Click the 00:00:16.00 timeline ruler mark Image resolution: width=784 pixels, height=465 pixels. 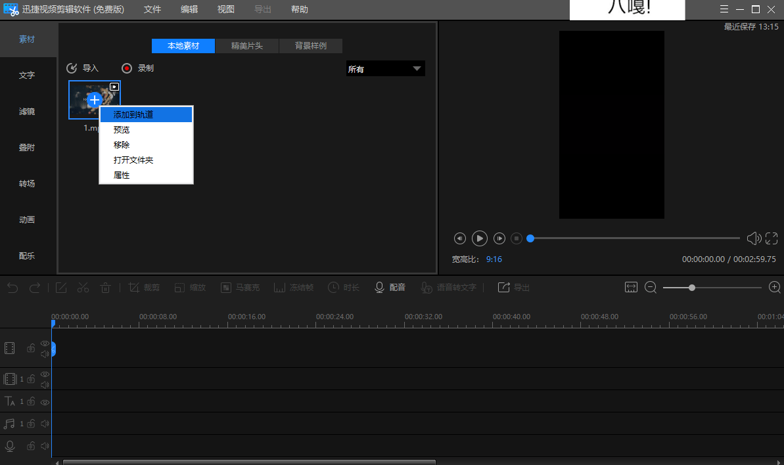246,317
